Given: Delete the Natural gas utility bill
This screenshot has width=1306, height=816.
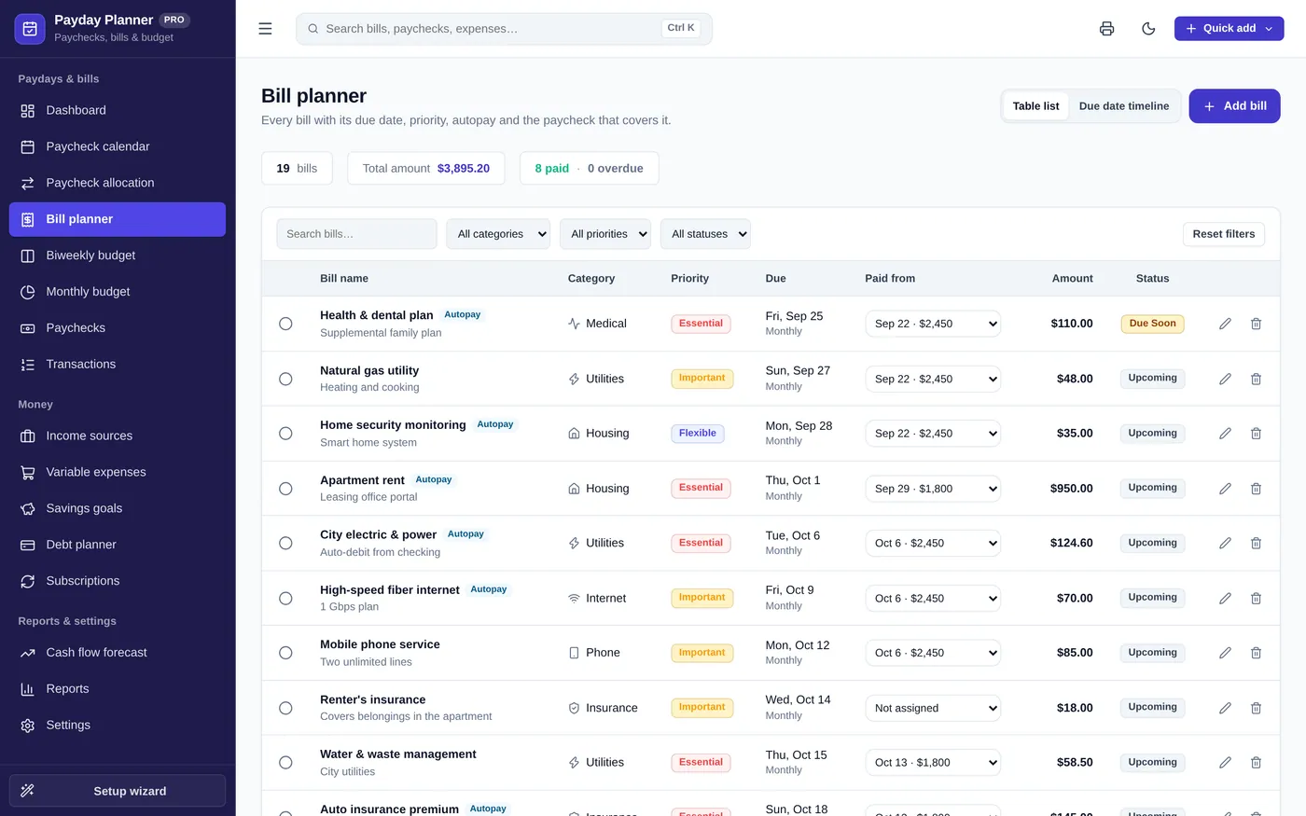Looking at the screenshot, I should (x=1256, y=379).
